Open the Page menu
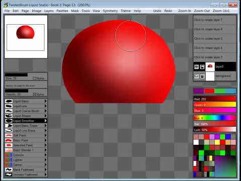The width and height of the screenshot is (241, 181). pyautogui.click(x=25, y=11)
